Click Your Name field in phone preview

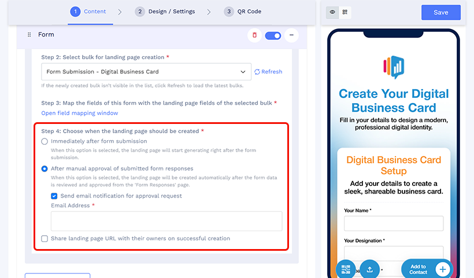point(394,224)
